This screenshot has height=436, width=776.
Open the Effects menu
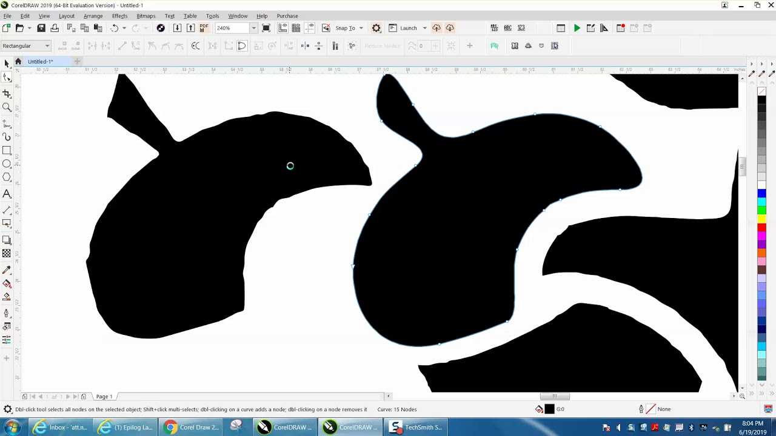coord(119,16)
